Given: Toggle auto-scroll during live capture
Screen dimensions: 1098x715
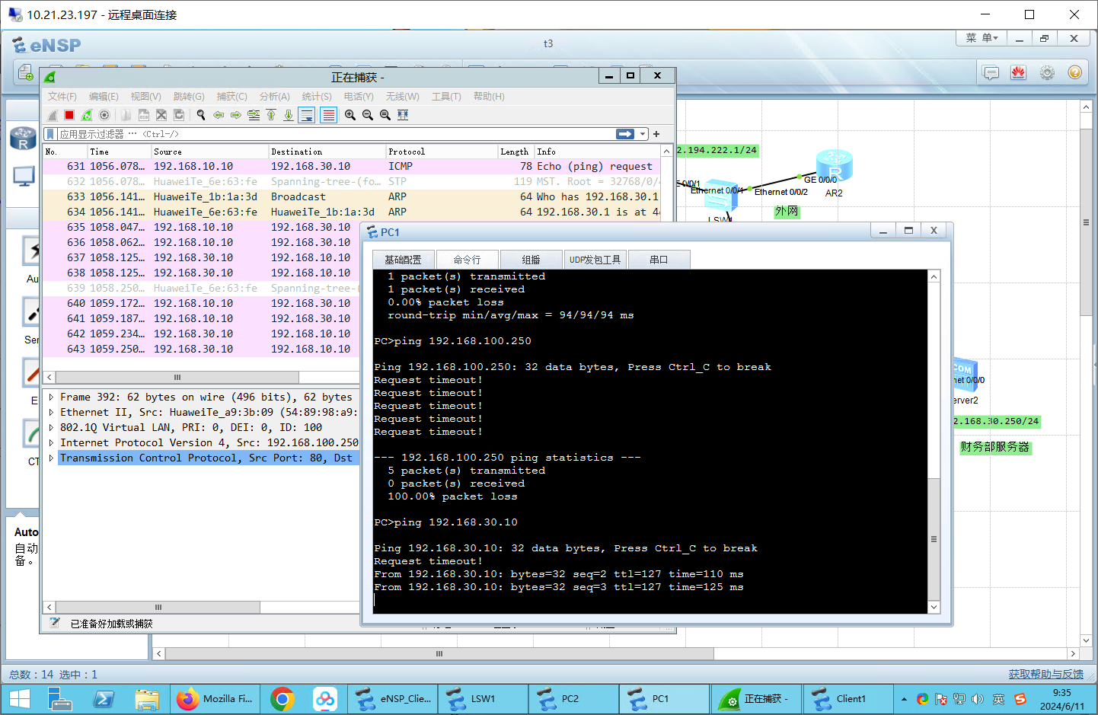Looking at the screenshot, I should pos(307,115).
